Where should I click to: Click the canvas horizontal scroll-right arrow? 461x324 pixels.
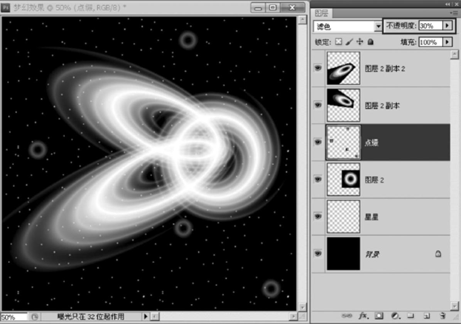(293, 316)
